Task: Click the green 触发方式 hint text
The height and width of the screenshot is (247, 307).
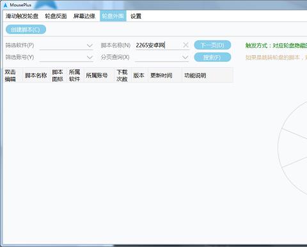Action: [276, 45]
